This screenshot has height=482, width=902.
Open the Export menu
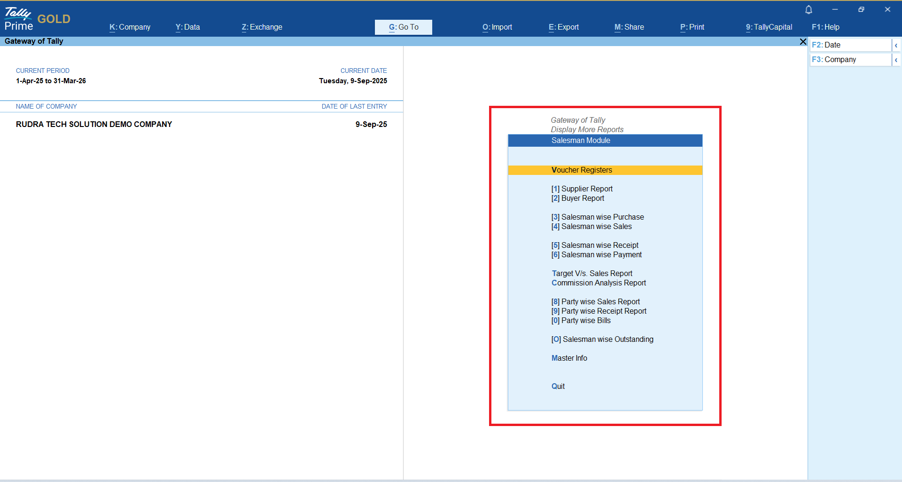(x=563, y=27)
